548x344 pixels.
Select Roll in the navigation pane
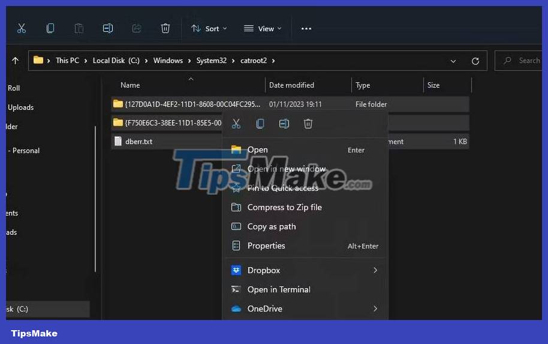click(x=14, y=88)
